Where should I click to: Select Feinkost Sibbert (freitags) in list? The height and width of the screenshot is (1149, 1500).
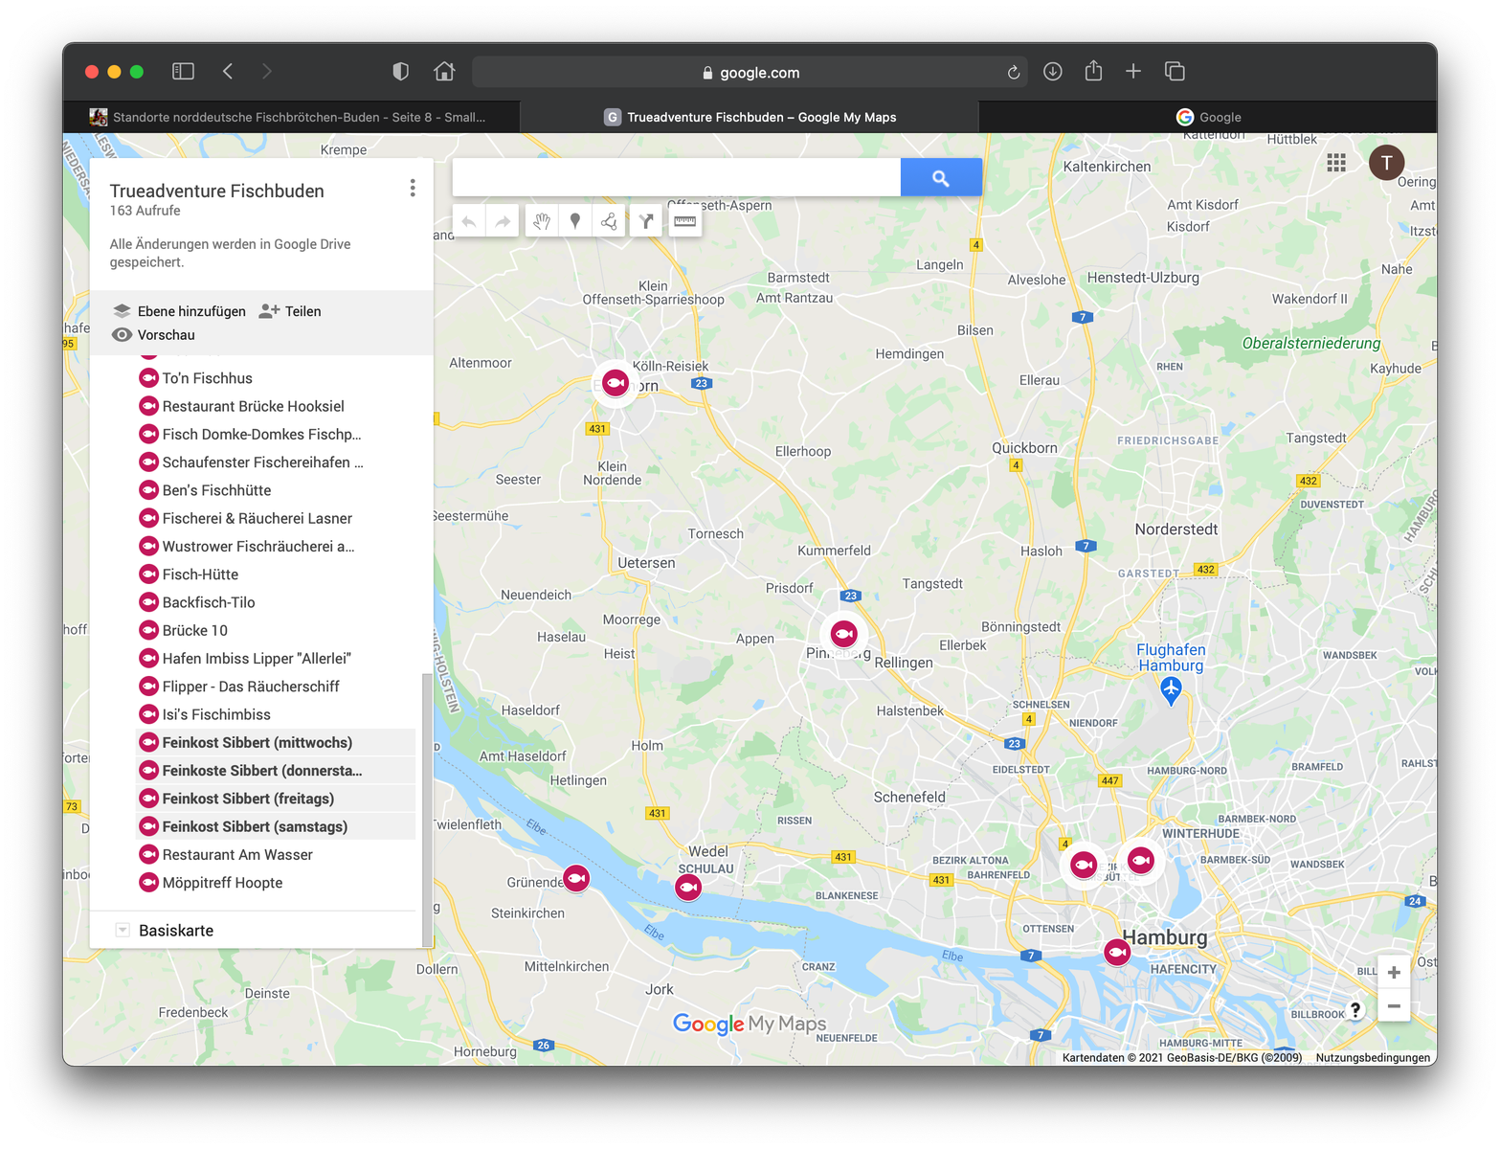(x=248, y=799)
